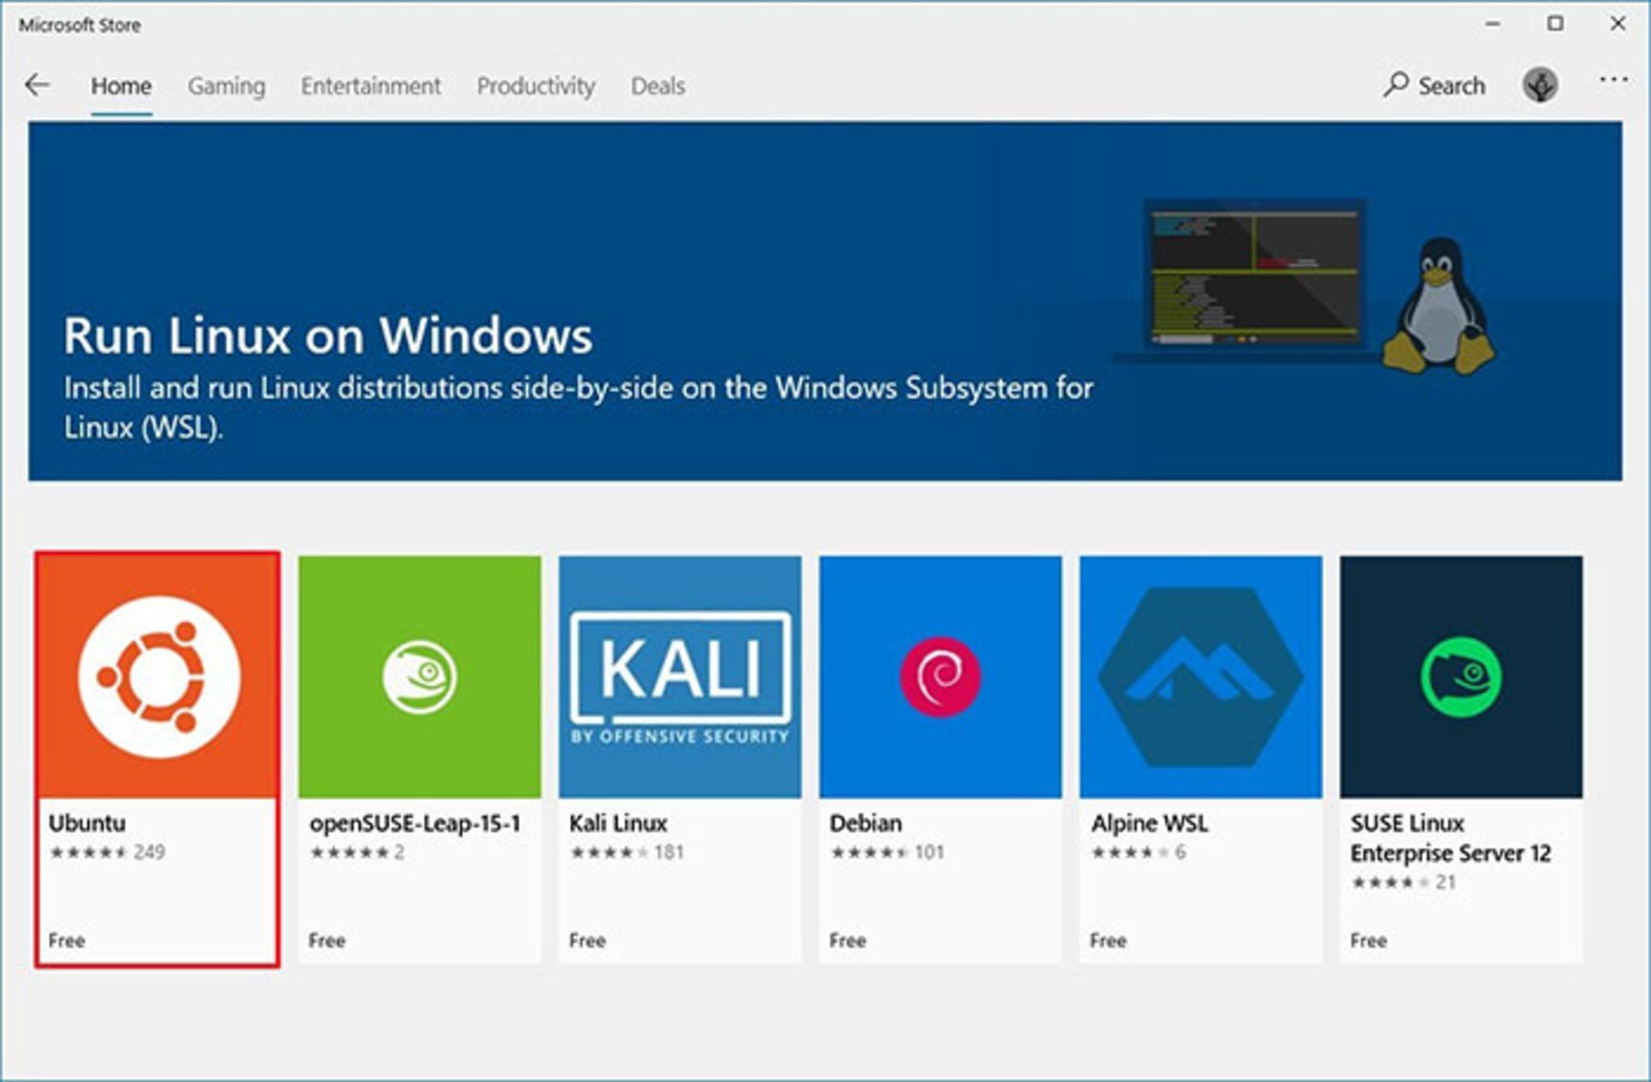Click the Ubuntu rating with 249 reviews
Screen dimensions: 1651x1082
107,852
